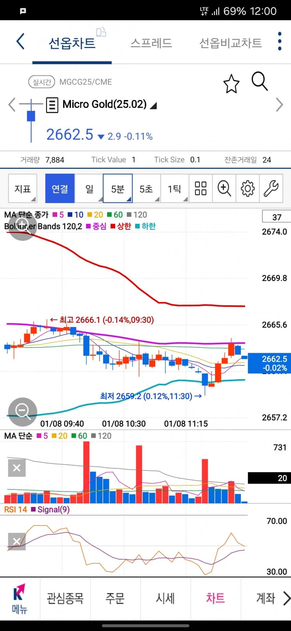The width and height of the screenshot is (291, 631).
Task: Open the multi-chart grid layout icon
Action: 201,188
